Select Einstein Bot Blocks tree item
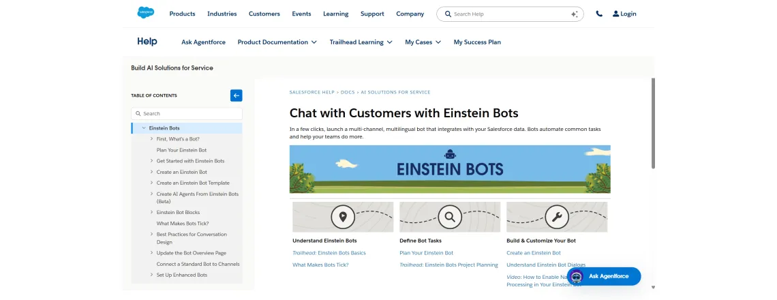 [178, 212]
